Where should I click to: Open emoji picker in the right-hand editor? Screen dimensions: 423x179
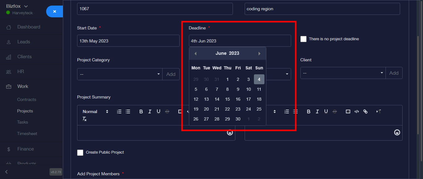point(397,133)
